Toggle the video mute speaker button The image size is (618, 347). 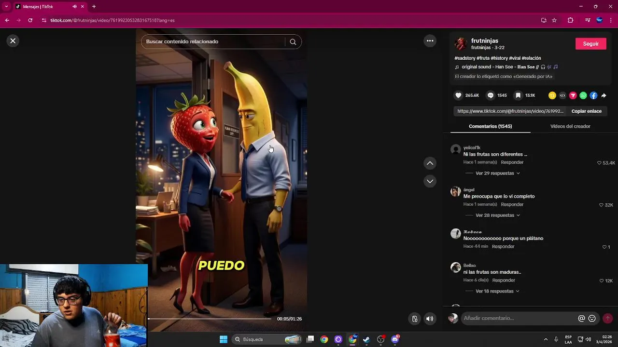430,319
